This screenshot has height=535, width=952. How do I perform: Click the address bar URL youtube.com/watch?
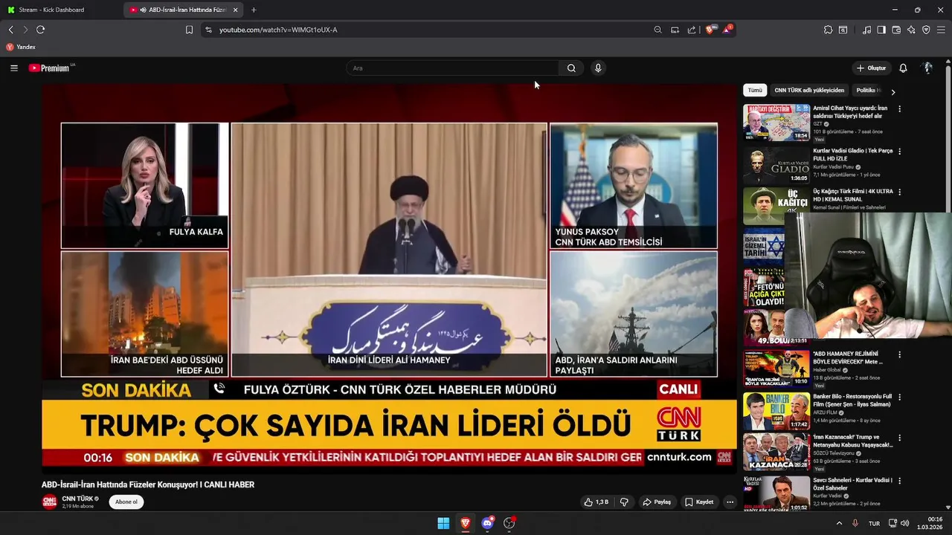(278, 30)
